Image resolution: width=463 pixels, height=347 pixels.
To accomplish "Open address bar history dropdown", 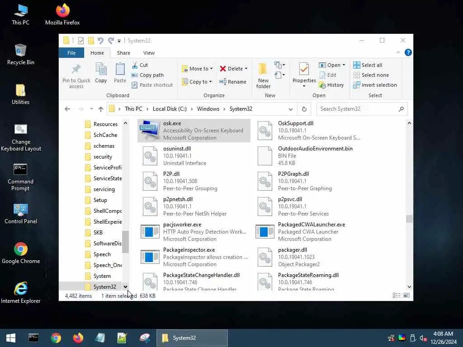I will pyautogui.click(x=291, y=109).
